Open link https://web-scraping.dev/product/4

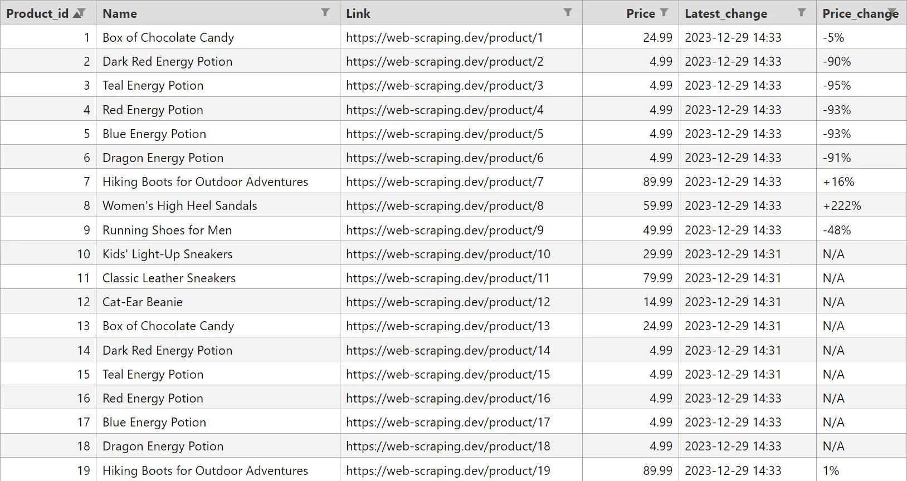coord(445,110)
